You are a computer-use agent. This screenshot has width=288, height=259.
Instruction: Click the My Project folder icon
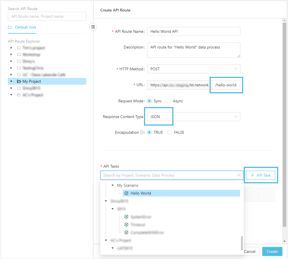coord(19,81)
